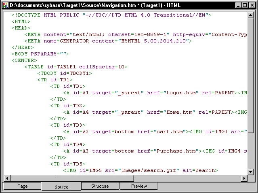This screenshot has height=193, width=258.
Task: Click the closing </HEAD> tag
Action: [23, 47]
